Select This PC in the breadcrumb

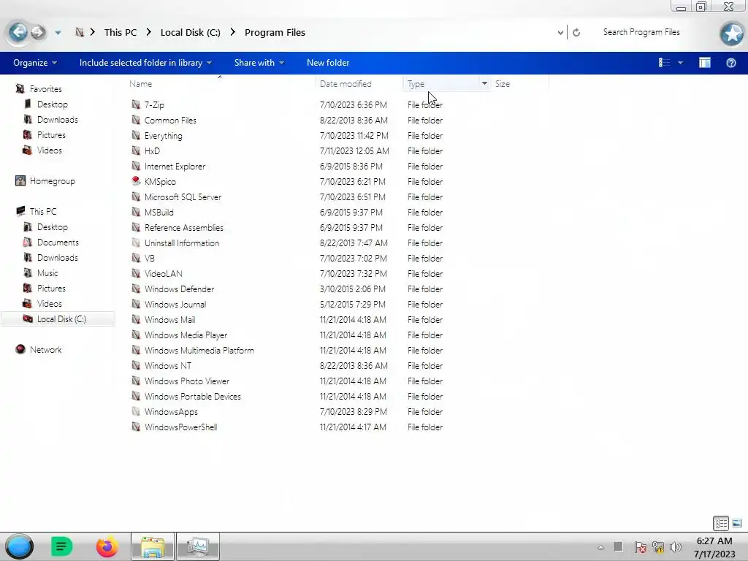[121, 32]
